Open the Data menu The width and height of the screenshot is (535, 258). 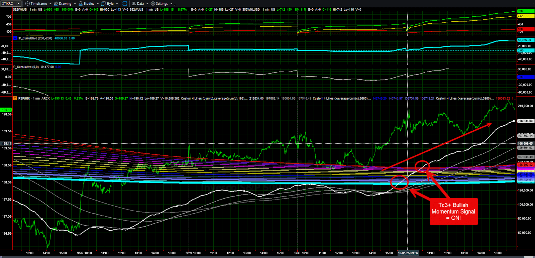pyautogui.click(x=140, y=4)
